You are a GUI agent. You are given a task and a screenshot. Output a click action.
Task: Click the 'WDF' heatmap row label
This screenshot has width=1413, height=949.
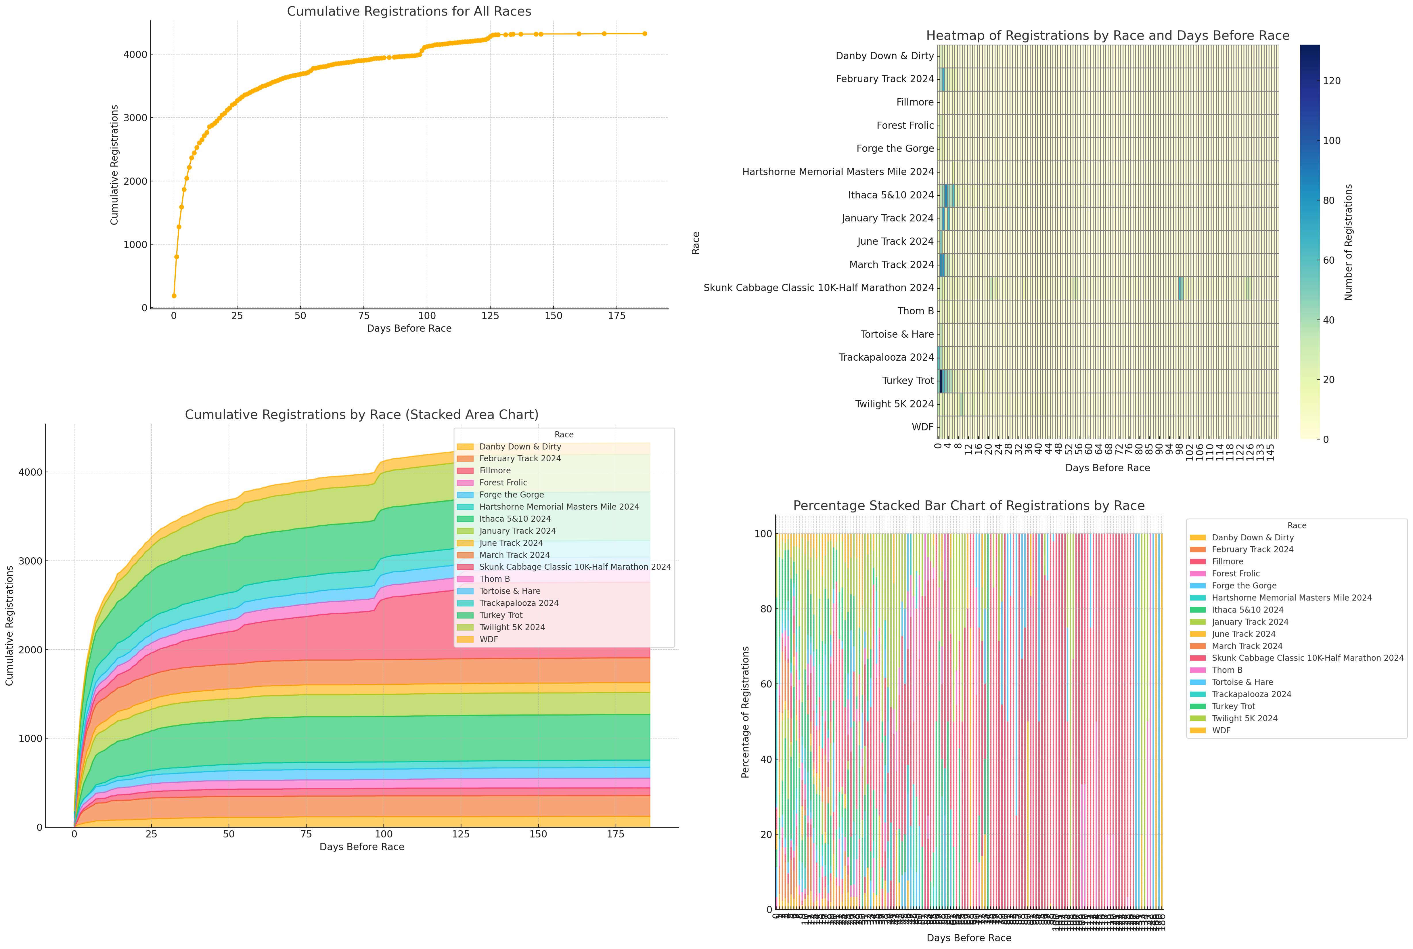pos(923,427)
